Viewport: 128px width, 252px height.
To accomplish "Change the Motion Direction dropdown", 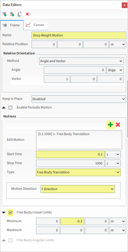I will [x=78, y=189].
